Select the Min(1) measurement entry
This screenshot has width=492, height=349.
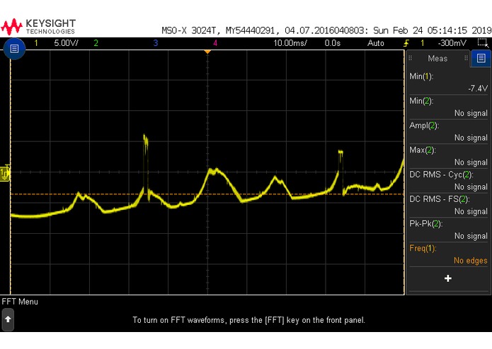coord(448,83)
